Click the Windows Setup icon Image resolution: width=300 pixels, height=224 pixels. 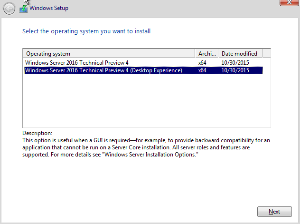pyautogui.click(x=23, y=9)
